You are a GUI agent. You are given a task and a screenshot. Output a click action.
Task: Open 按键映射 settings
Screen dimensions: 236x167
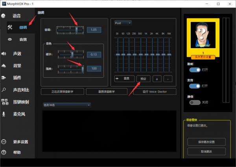click(x=21, y=102)
